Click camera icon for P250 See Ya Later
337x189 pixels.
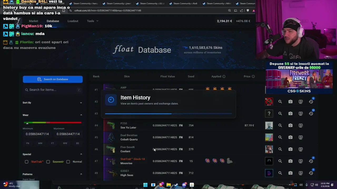(x=290, y=125)
